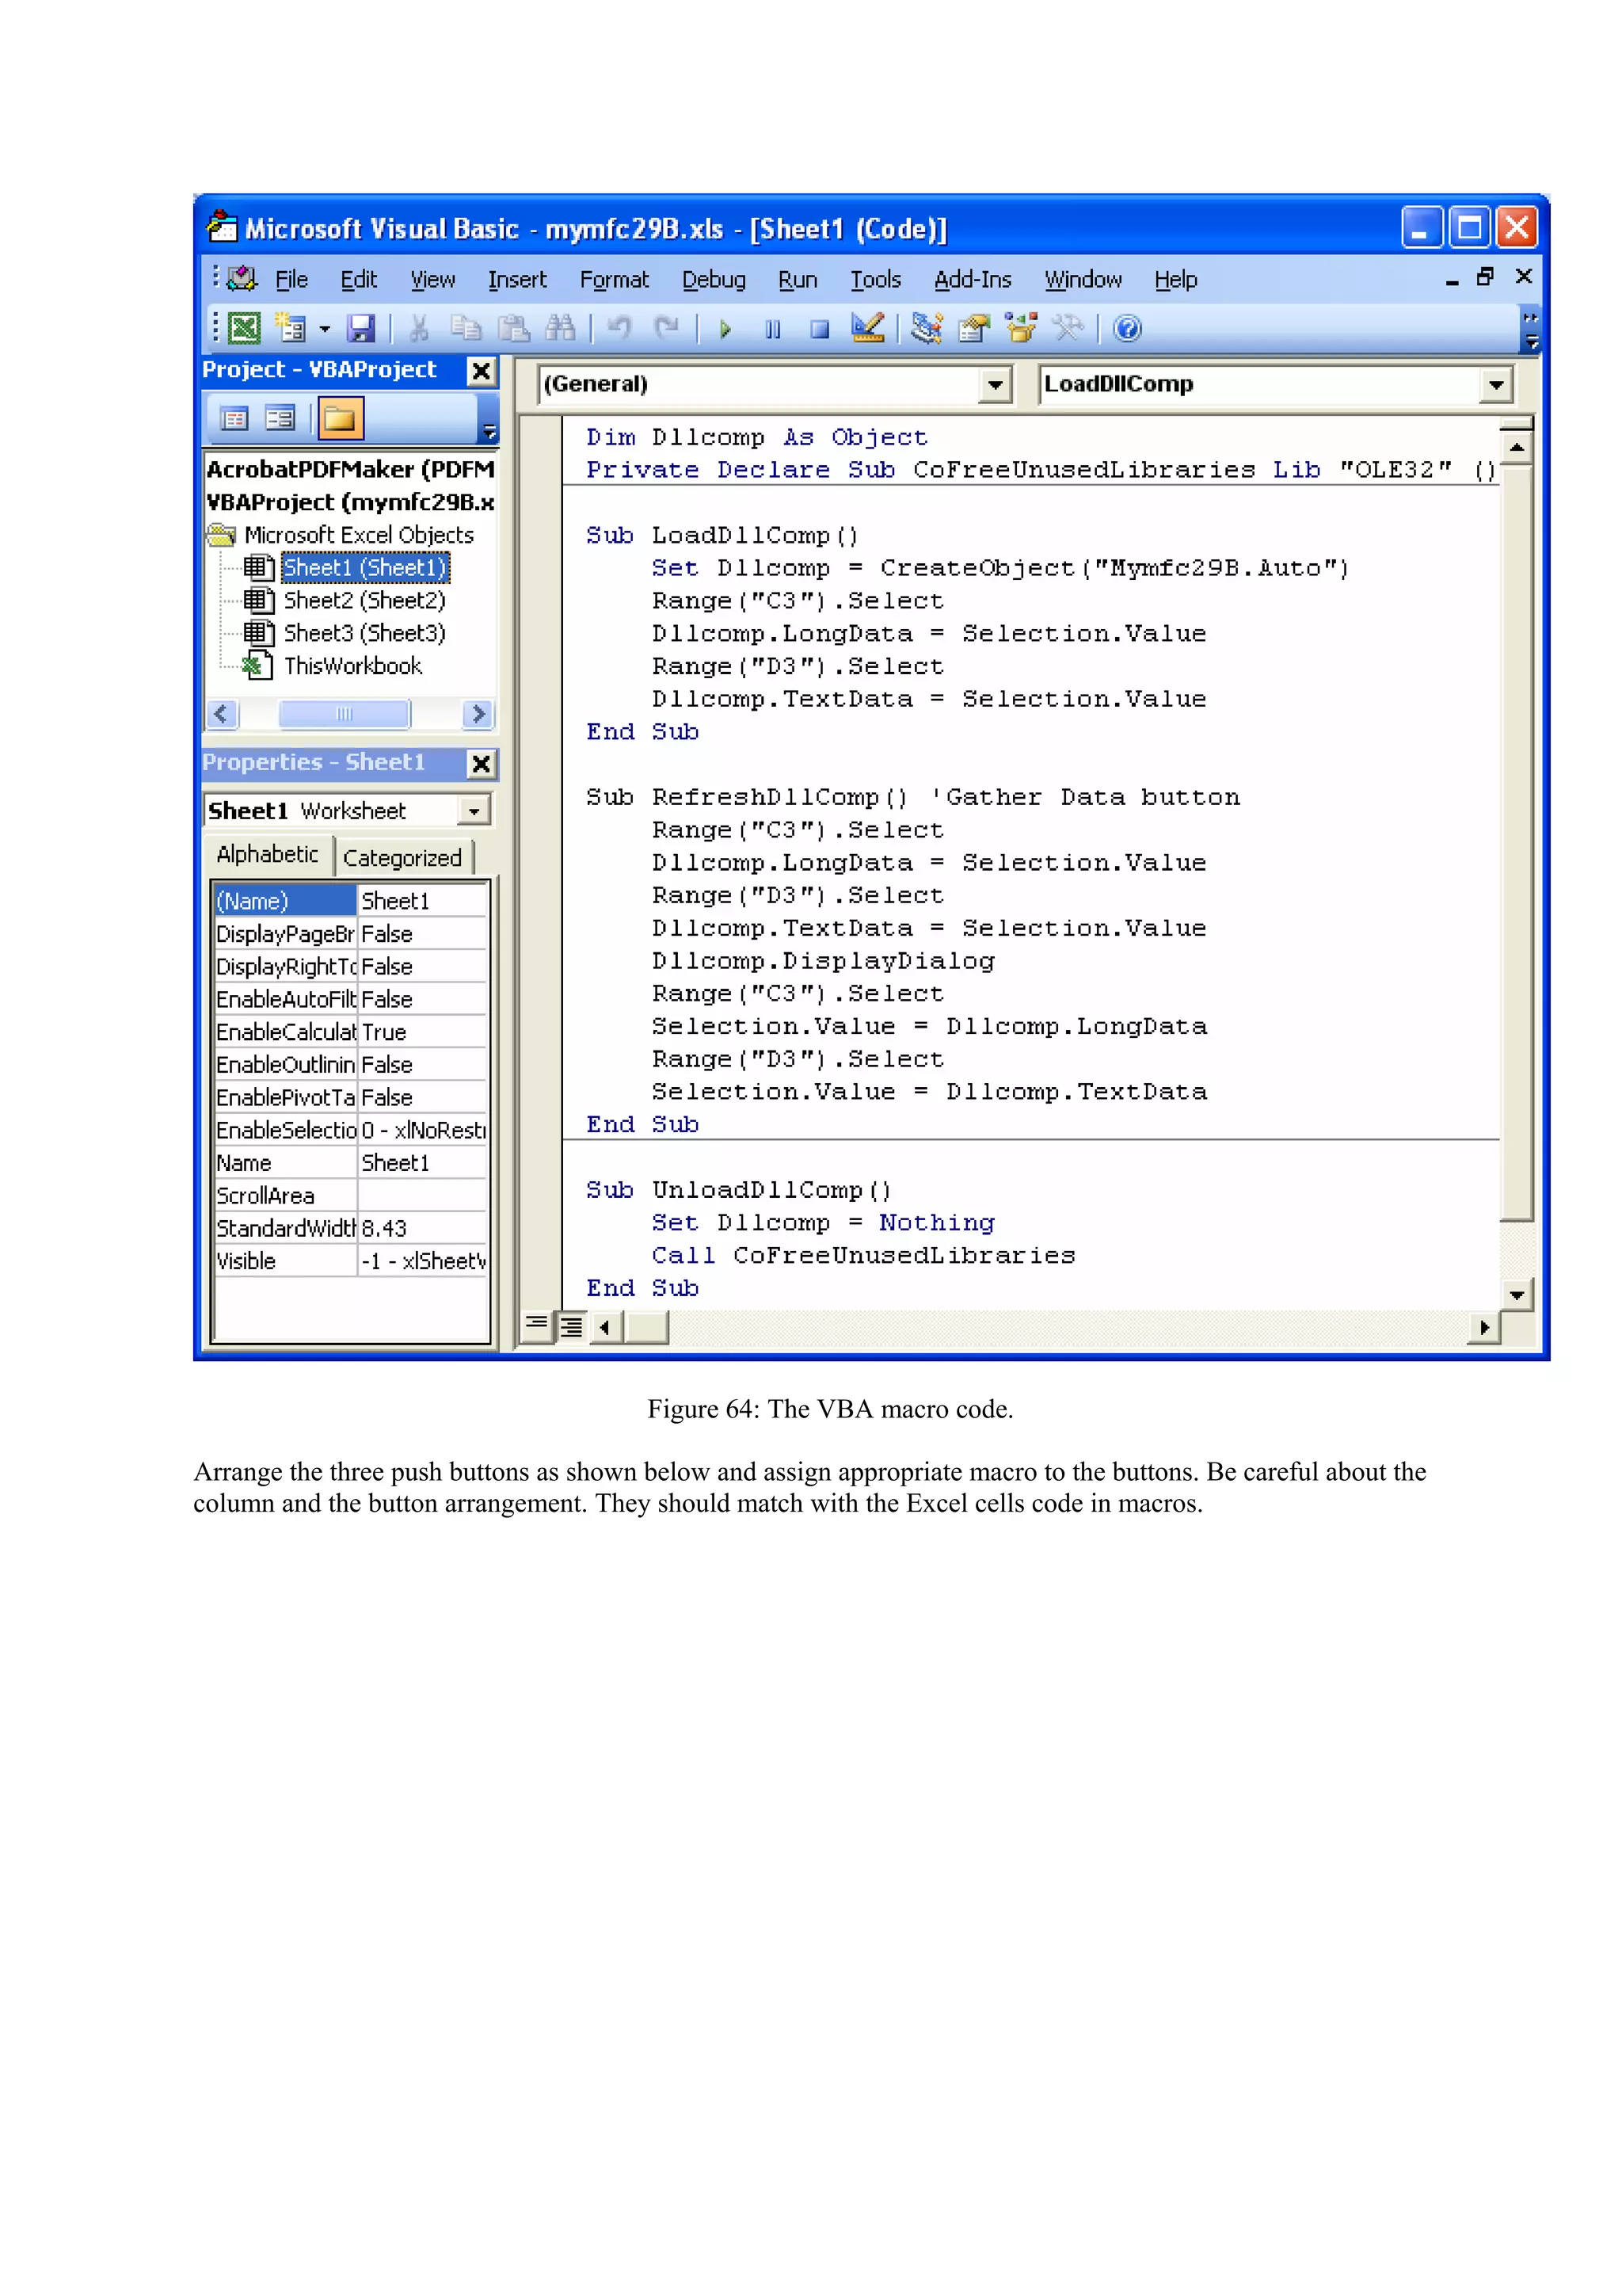Select ThisWorkbook in project tree
The width and height of the screenshot is (1622, 2296).
[352, 666]
